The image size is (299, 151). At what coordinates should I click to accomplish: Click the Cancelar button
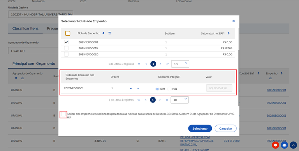tap(225, 128)
